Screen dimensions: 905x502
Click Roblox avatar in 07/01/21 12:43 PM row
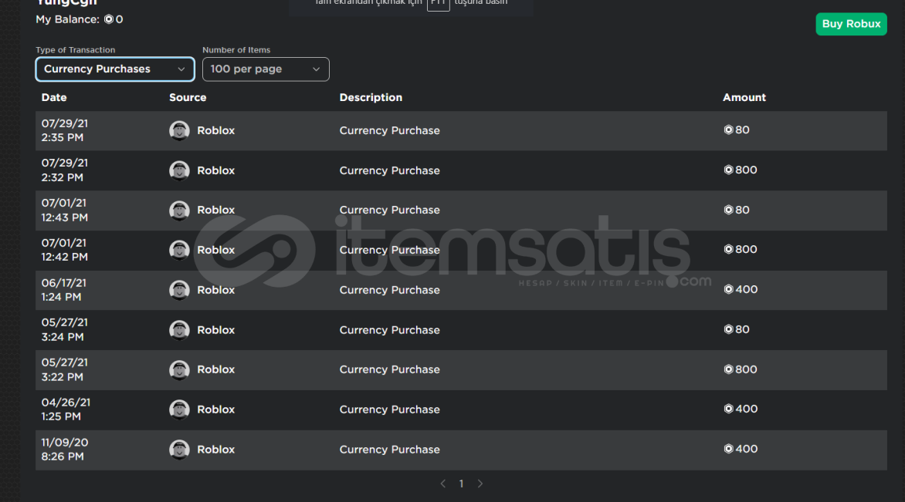[x=179, y=211]
